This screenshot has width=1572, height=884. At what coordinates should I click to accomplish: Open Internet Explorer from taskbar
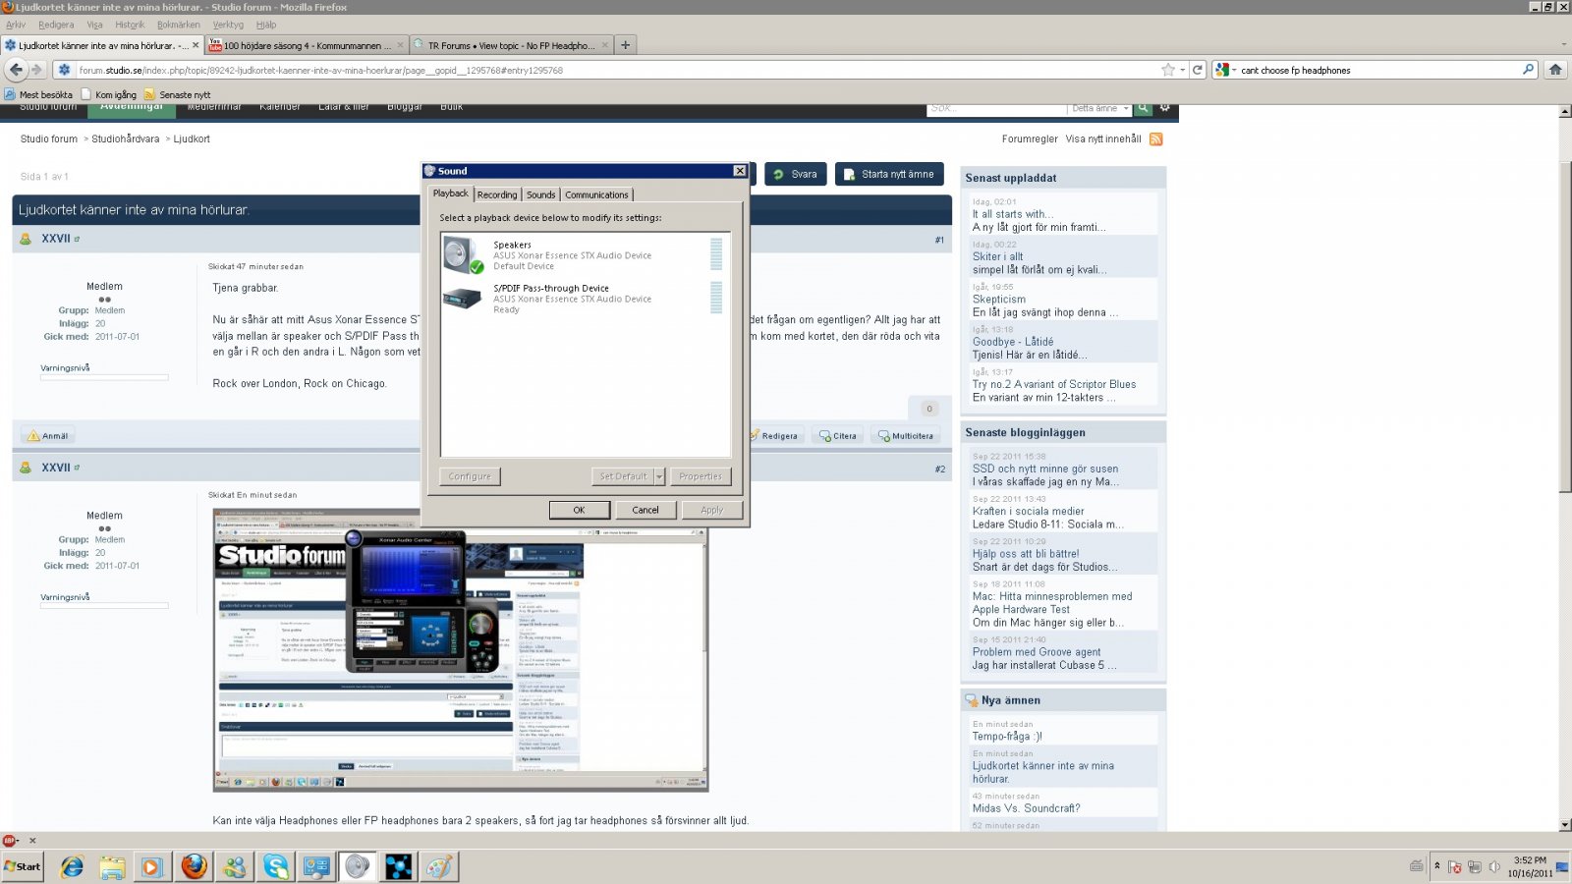[72, 866]
